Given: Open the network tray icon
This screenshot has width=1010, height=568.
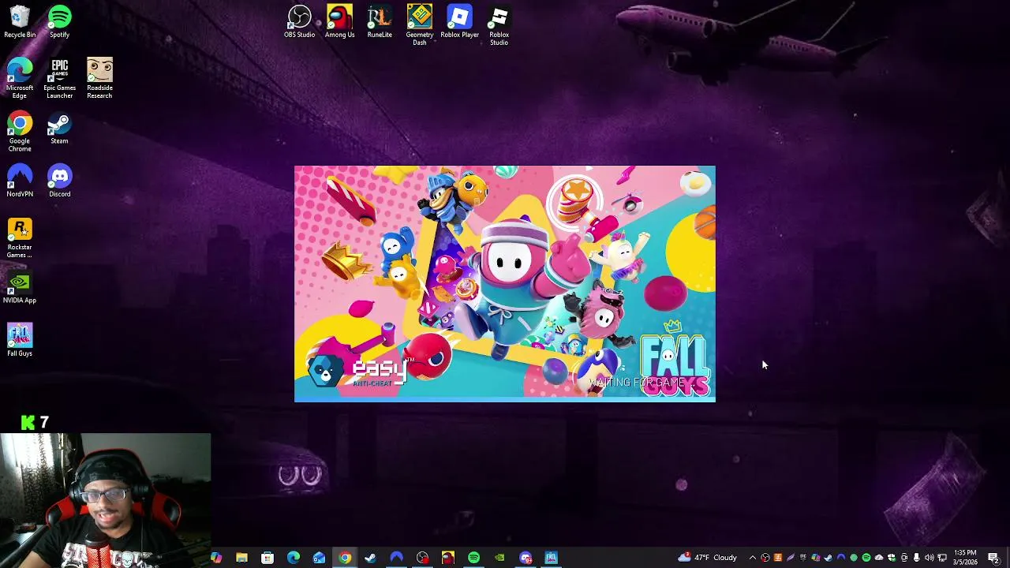Looking at the screenshot, I should coord(942,558).
